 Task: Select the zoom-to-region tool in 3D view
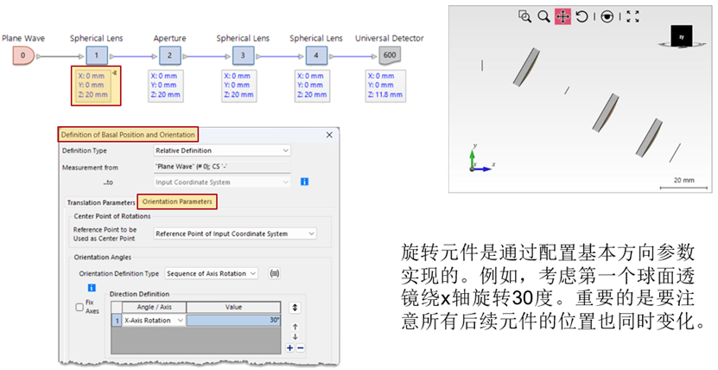click(x=524, y=16)
